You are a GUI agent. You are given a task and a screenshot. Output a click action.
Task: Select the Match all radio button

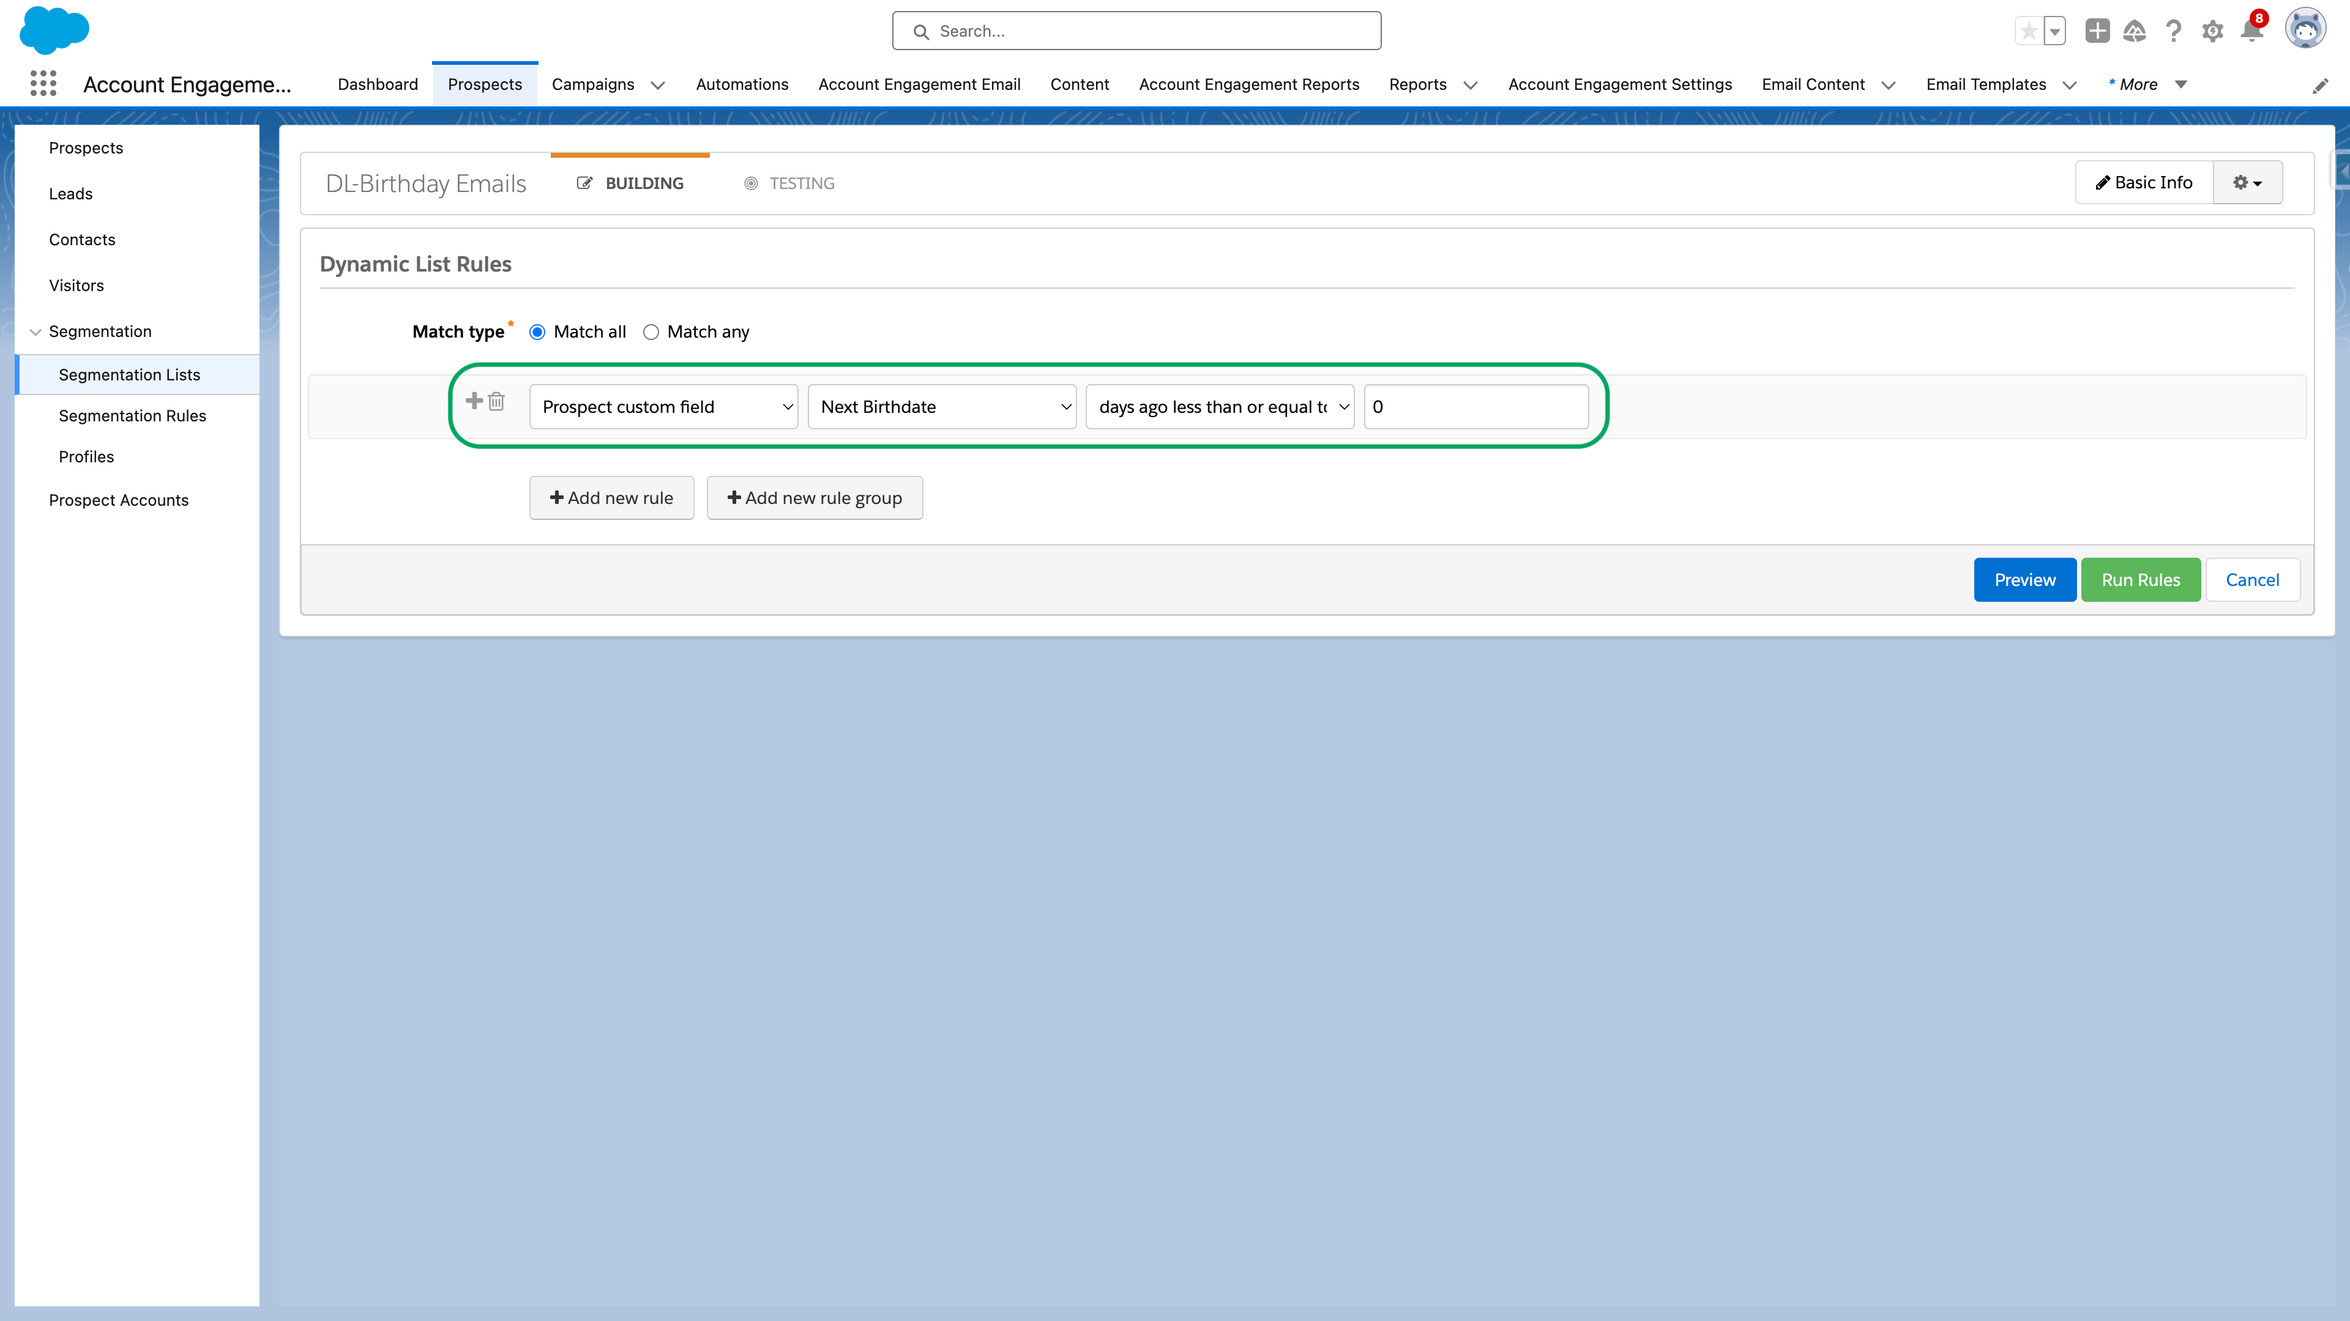pyautogui.click(x=537, y=332)
